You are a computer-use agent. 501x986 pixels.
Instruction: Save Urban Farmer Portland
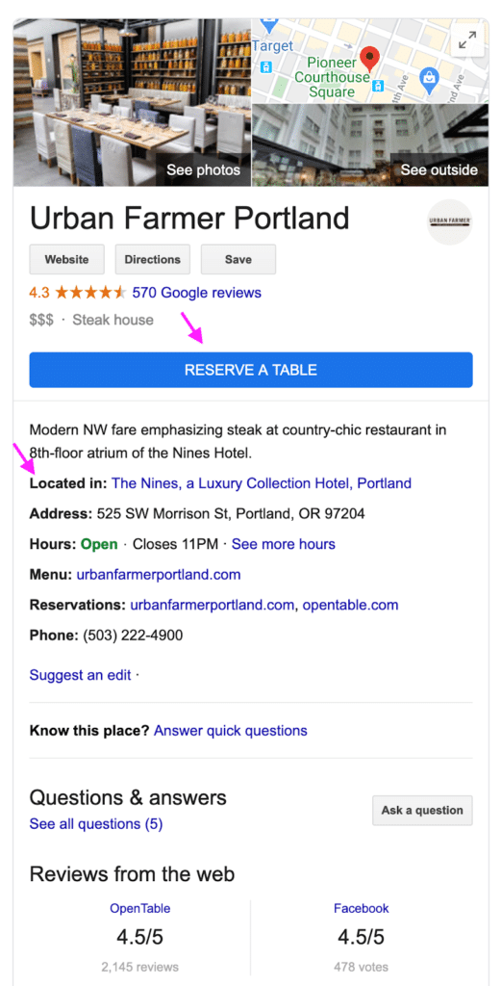click(x=238, y=259)
